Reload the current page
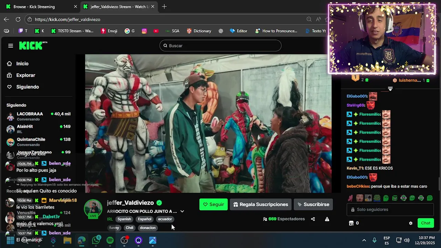Image resolution: width=441 pixels, height=248 pixels. pos(18,19)
